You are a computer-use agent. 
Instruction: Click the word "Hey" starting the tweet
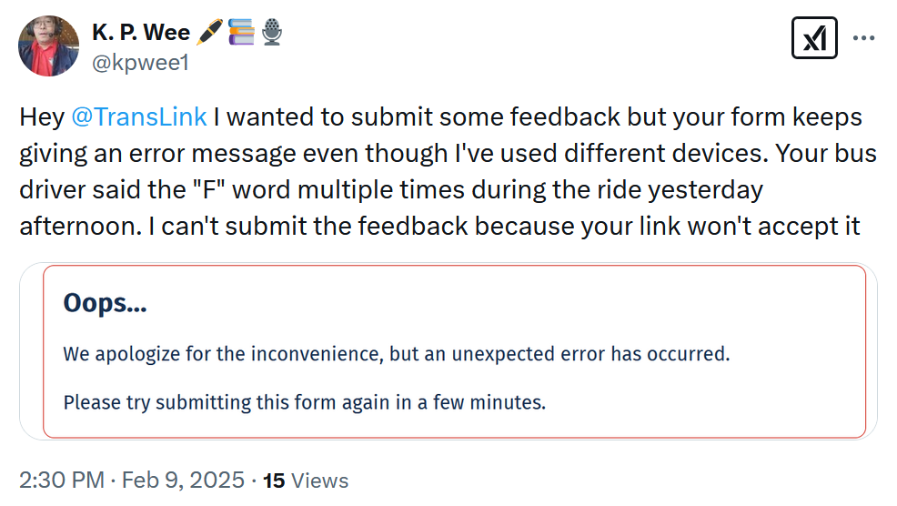40,117
